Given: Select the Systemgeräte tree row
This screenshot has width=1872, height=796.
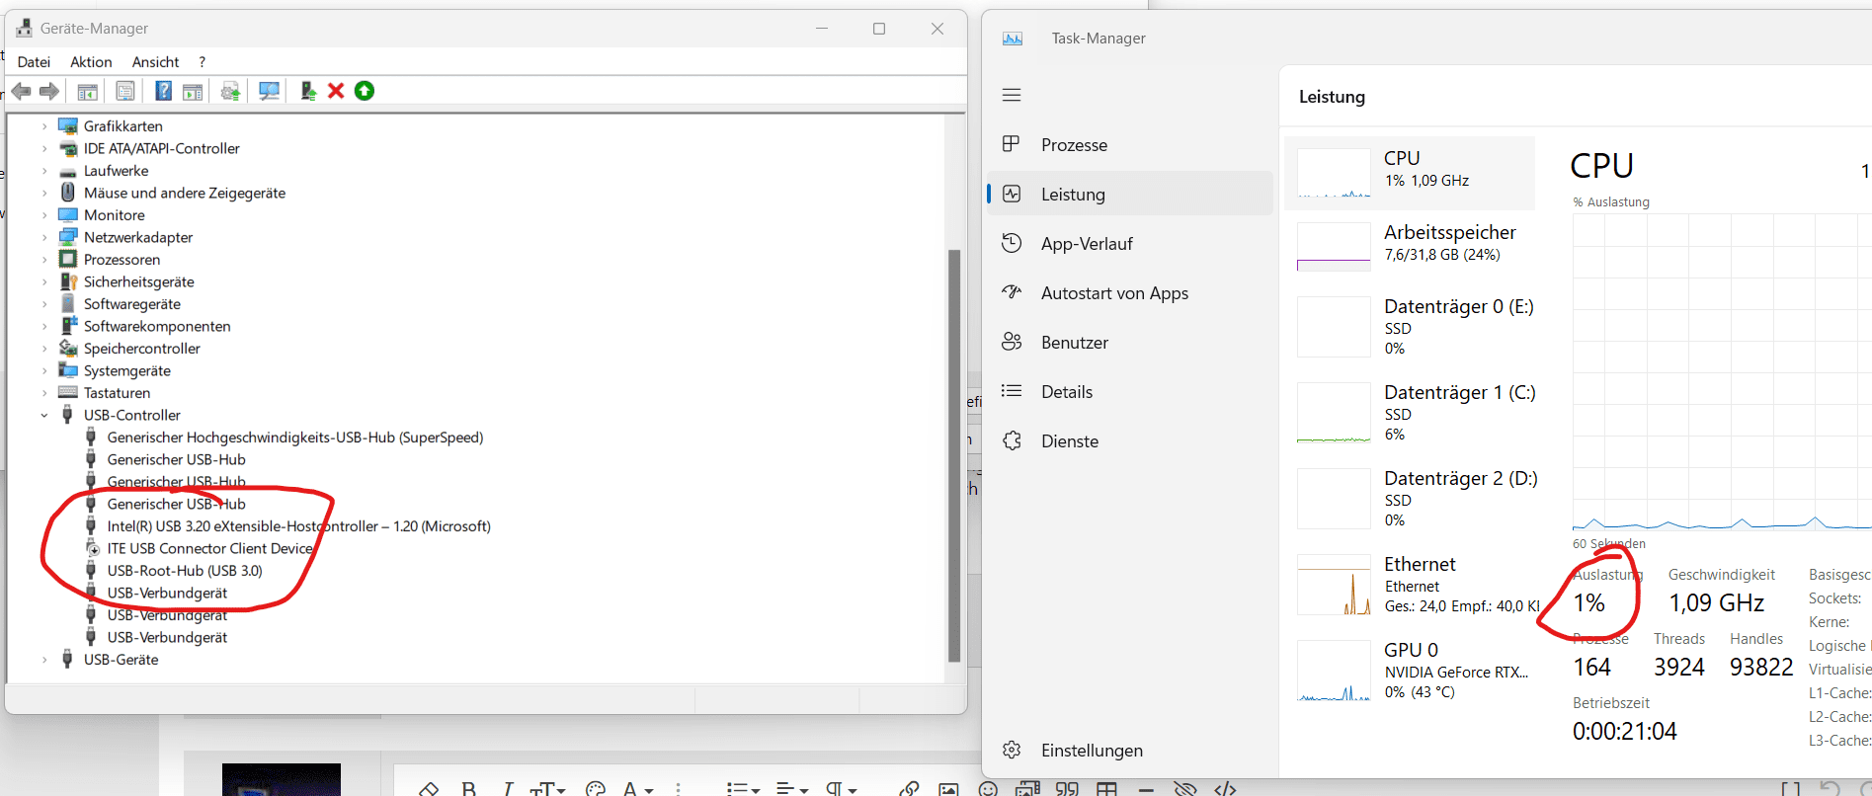Looking at the screenshot, I should tap(126, 370).
